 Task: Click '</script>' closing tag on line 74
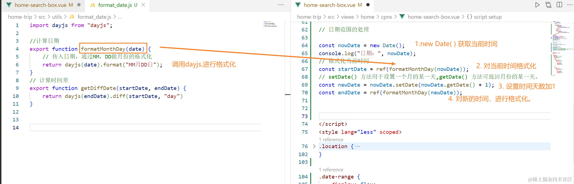coord(333,124)
